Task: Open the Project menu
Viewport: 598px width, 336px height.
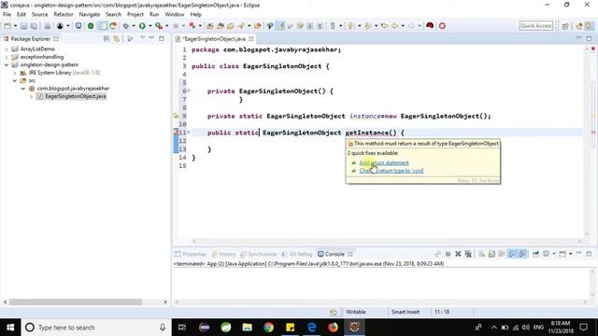Action: point(135,15)
